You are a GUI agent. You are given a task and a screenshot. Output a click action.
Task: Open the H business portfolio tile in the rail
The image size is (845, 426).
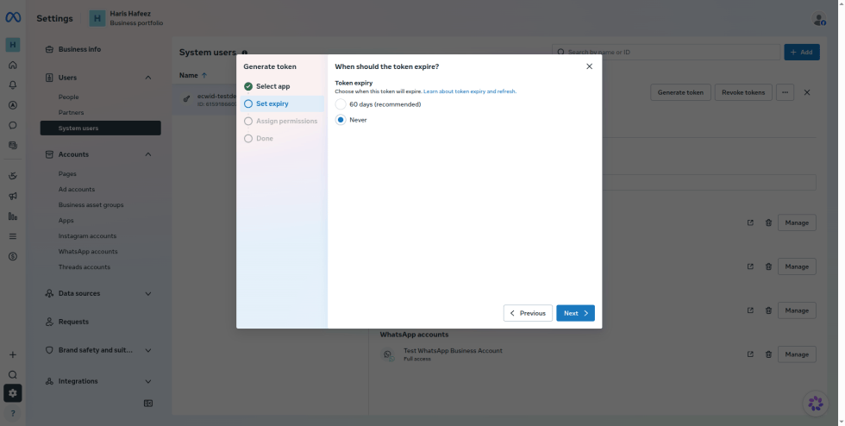[x=13, y=45]
